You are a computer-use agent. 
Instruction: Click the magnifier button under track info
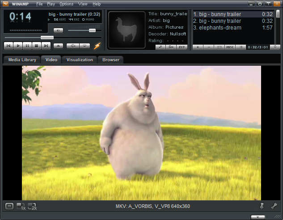(x=161, y=47)
